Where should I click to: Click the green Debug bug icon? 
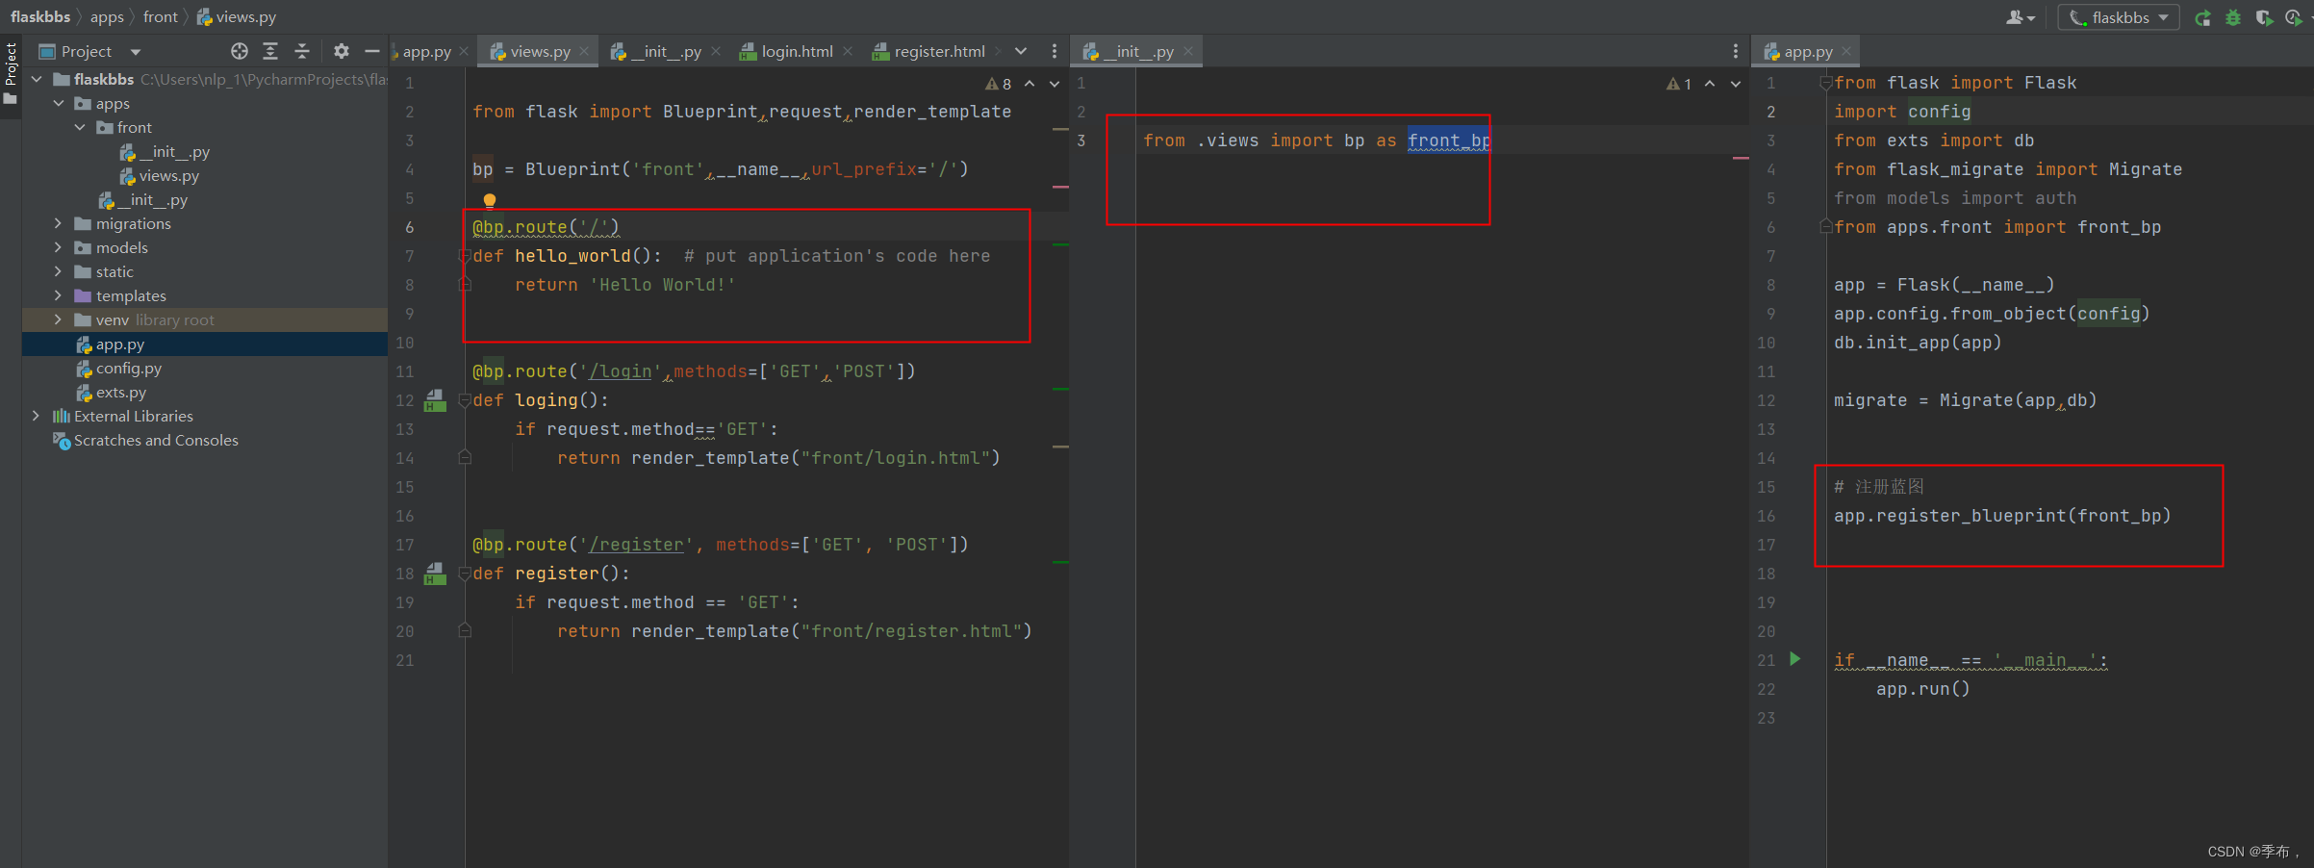tap(2233, 17)
